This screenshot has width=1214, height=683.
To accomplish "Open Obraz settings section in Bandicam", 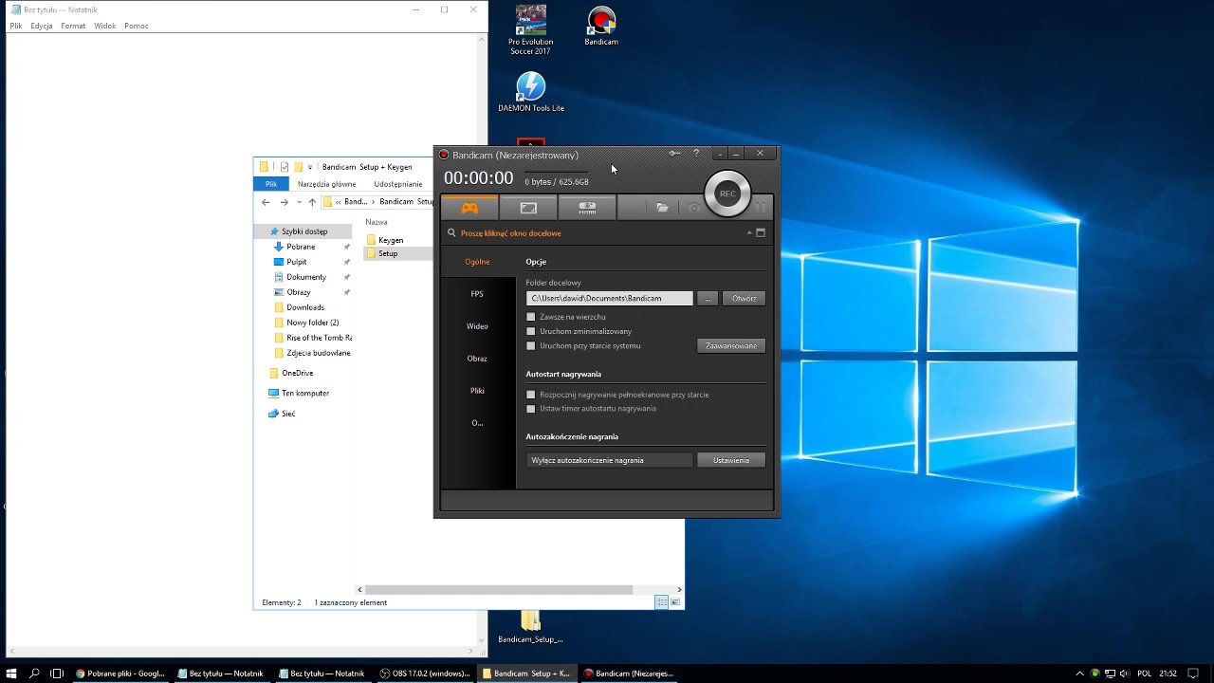I will 477,359.
